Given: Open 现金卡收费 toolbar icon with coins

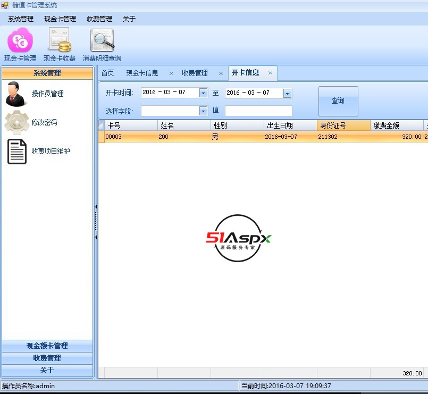Looking at the screenshot, I should pyautogui.click(x=60, y=45).
